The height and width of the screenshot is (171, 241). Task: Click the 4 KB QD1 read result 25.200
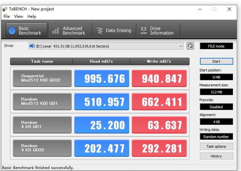(102, 125)
